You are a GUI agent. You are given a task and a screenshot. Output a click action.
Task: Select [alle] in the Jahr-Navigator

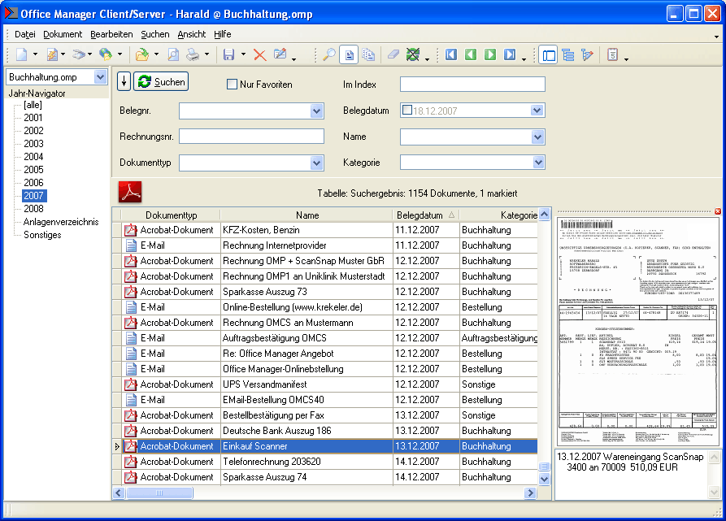pos(33,105)
